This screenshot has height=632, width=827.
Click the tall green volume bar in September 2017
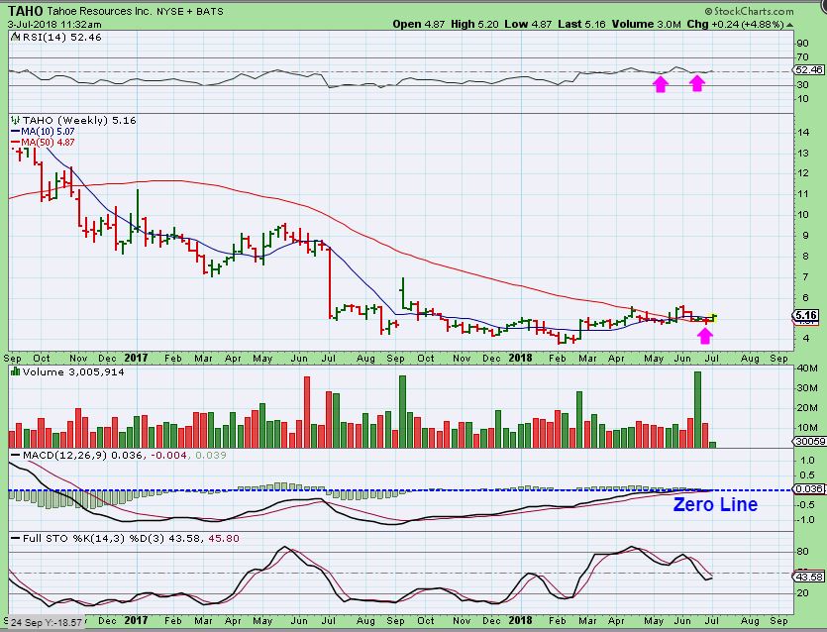click(x=402, y=411)
